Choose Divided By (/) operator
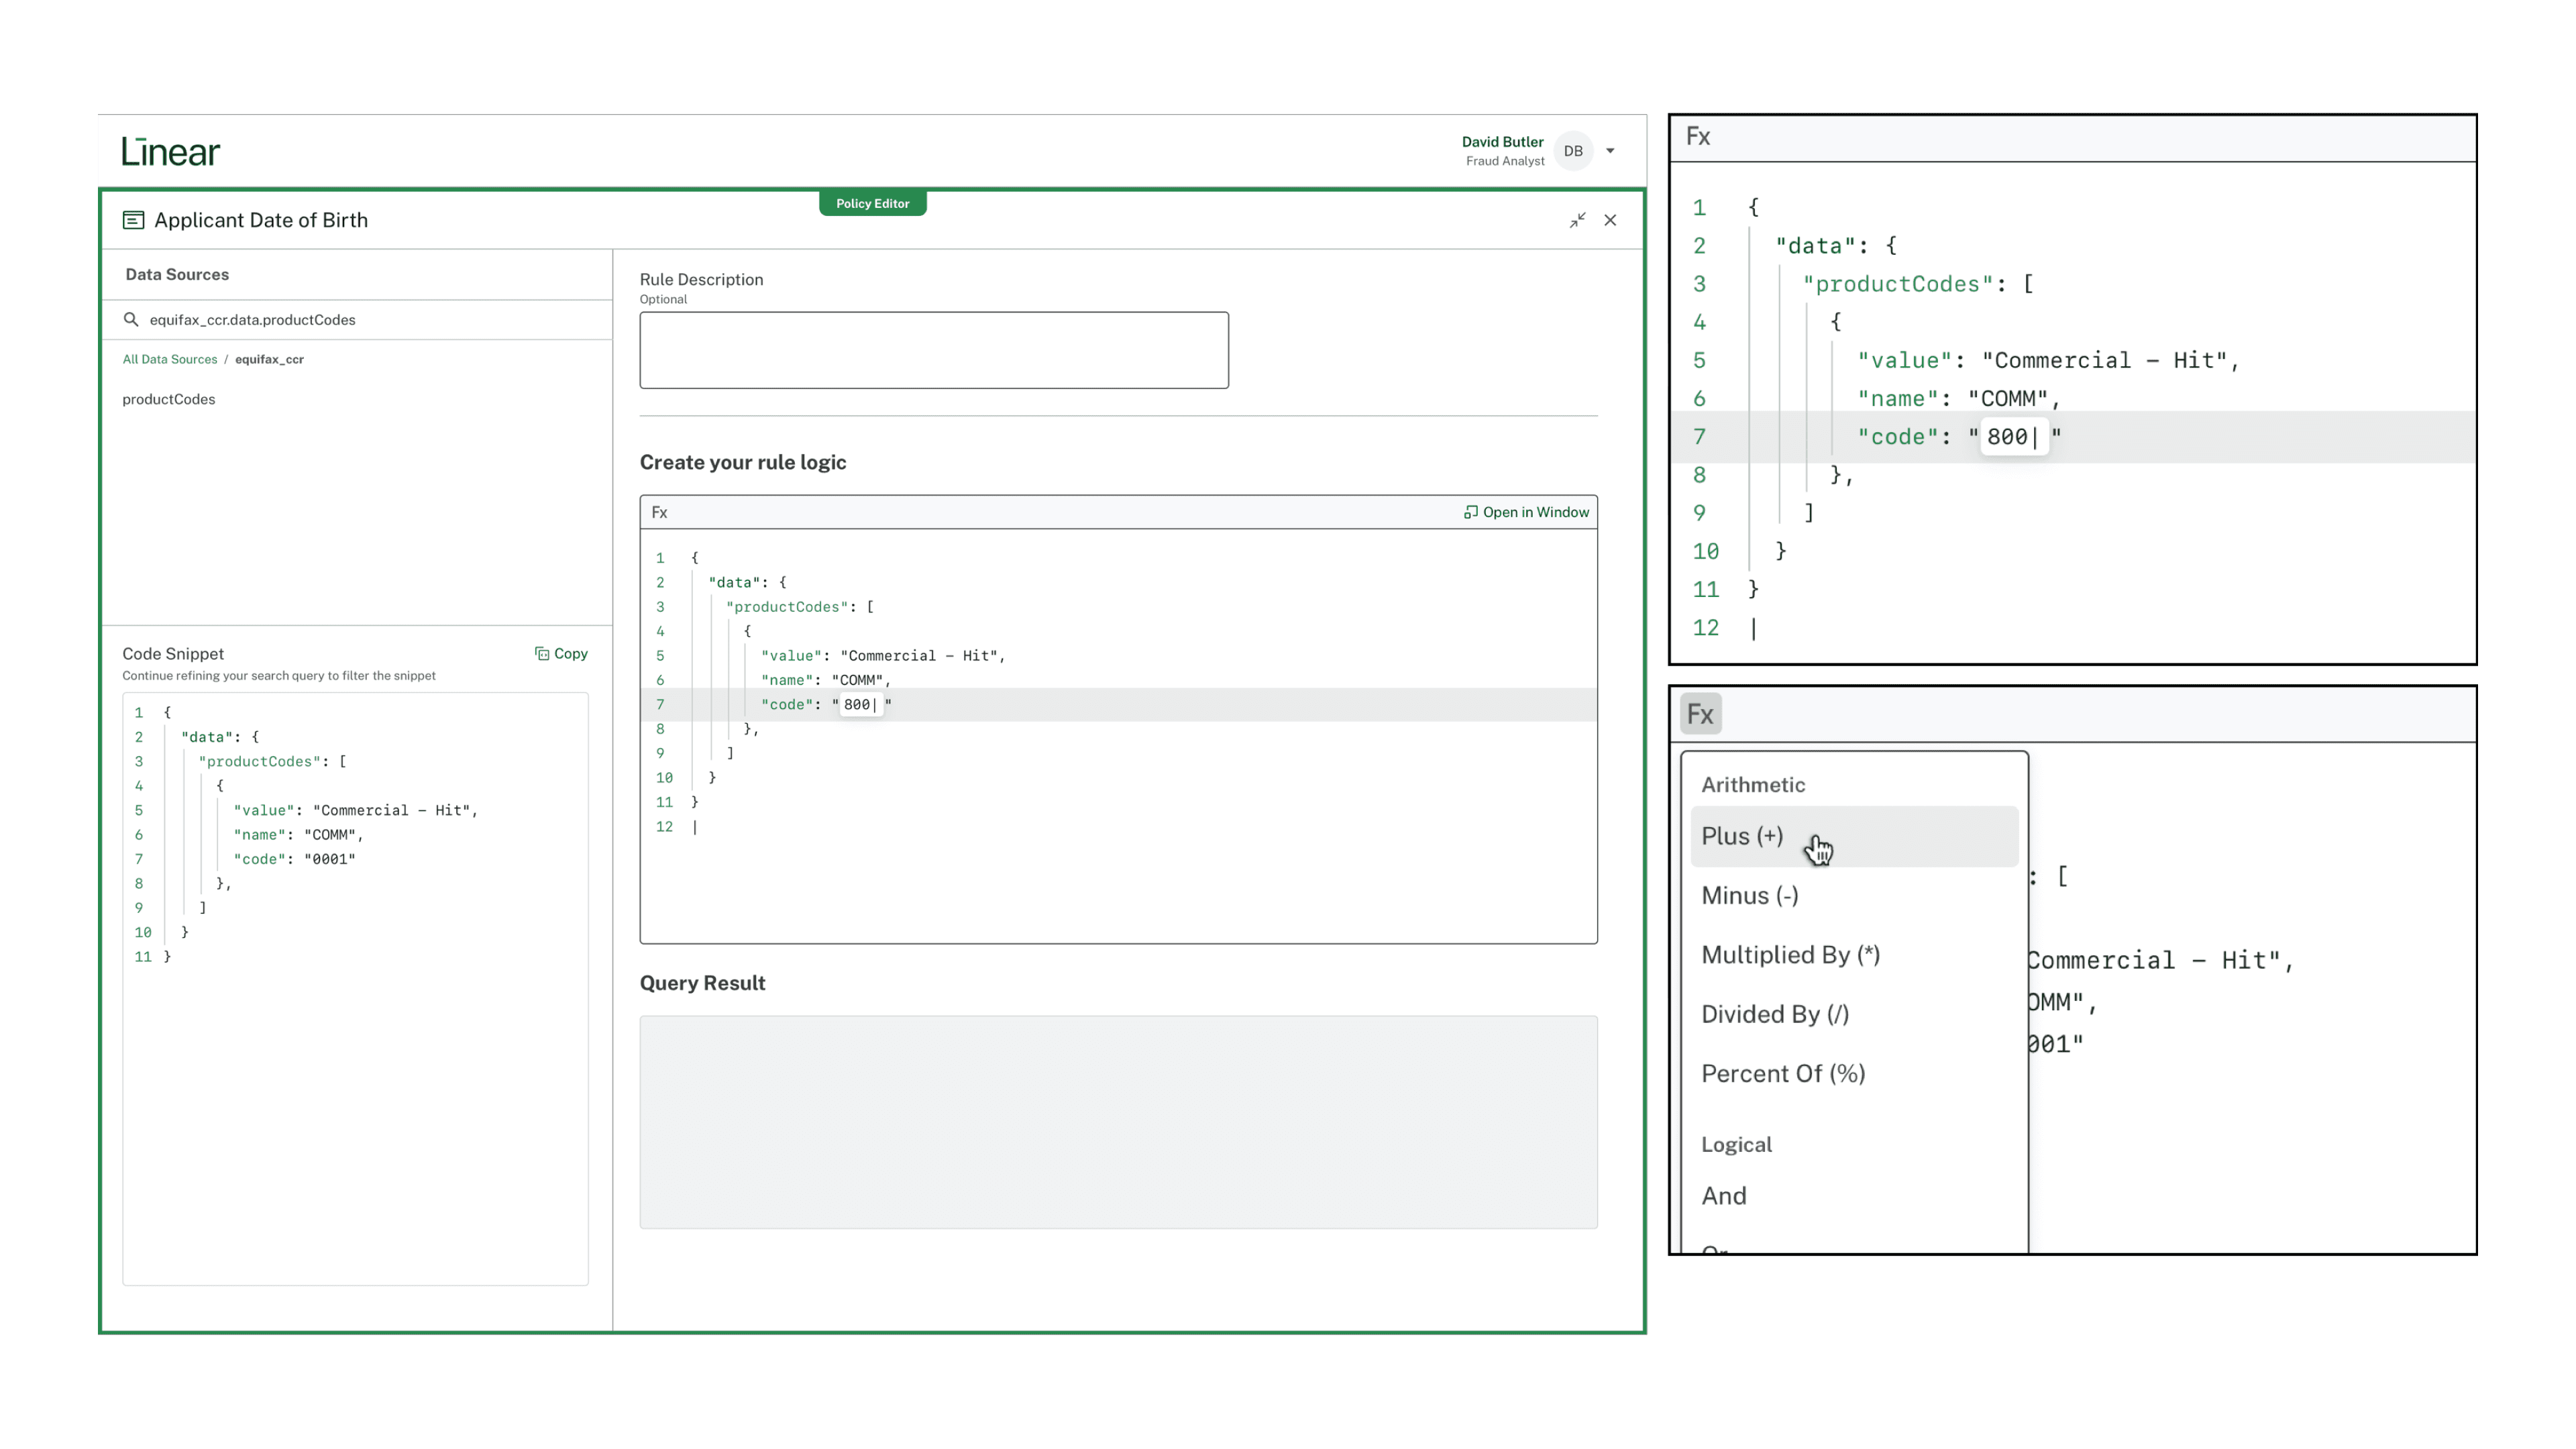This screenshot has height=1449, width=2576. [1775, 1014]
